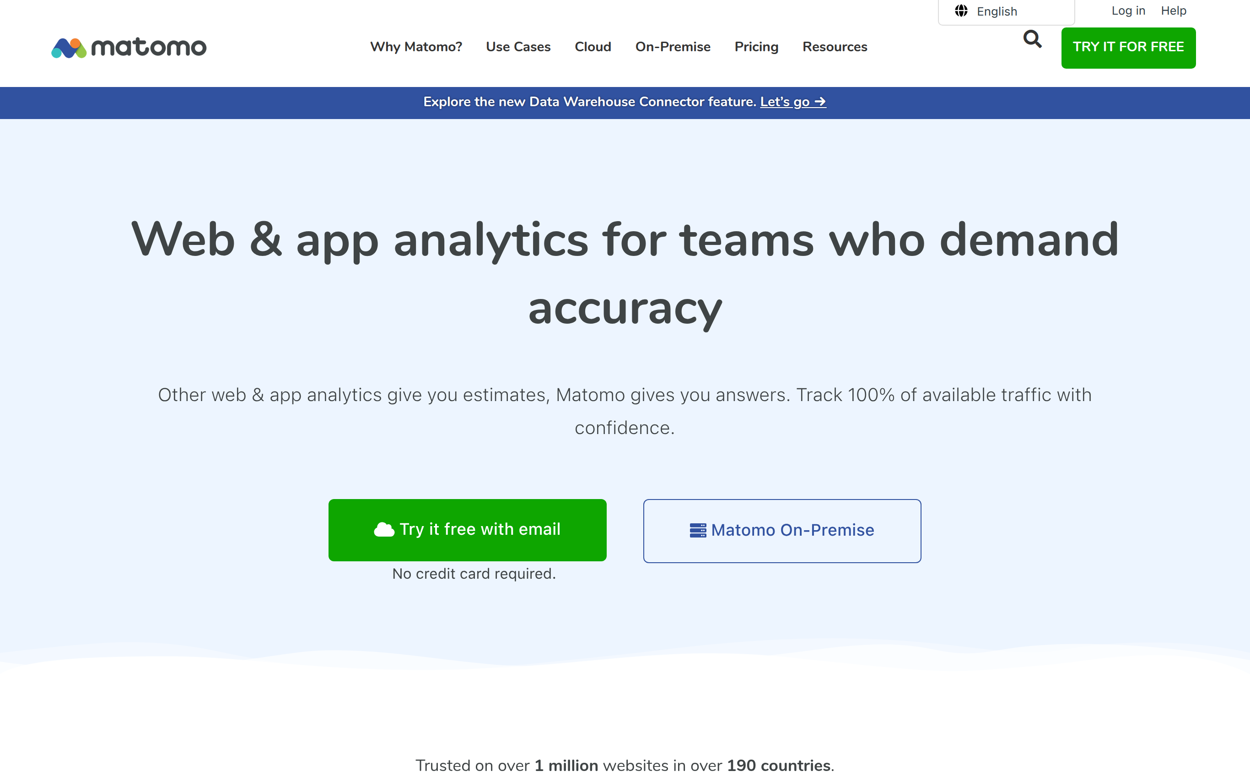The image size is (1250, 782).
Task: Click the globe icon beside English
Action: [x=961, y=11]
